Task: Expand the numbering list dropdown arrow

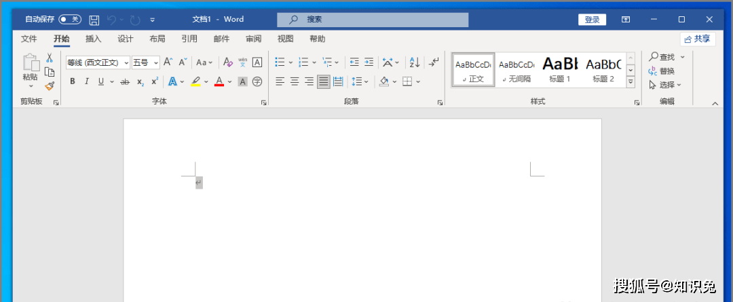Action: 314,62
